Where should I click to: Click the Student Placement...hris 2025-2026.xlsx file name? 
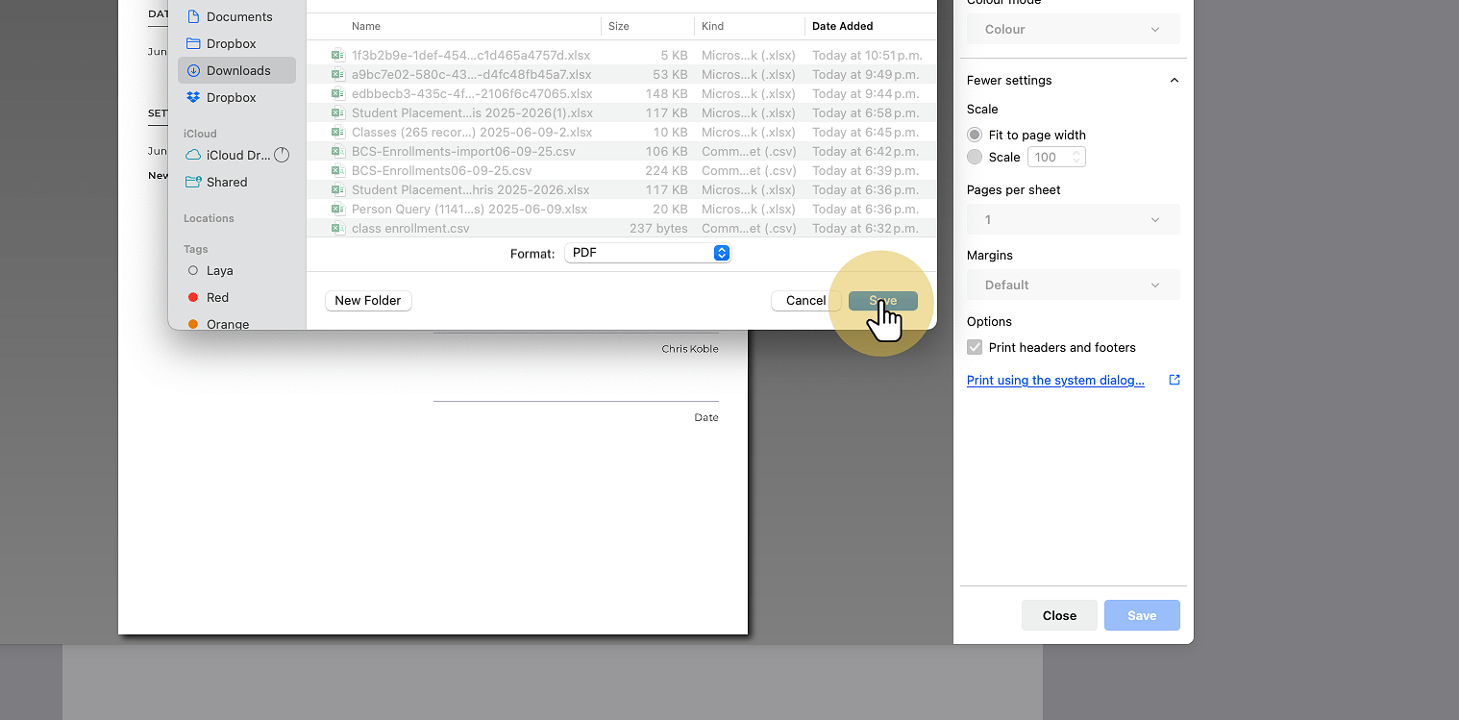(x=471, y=189)
